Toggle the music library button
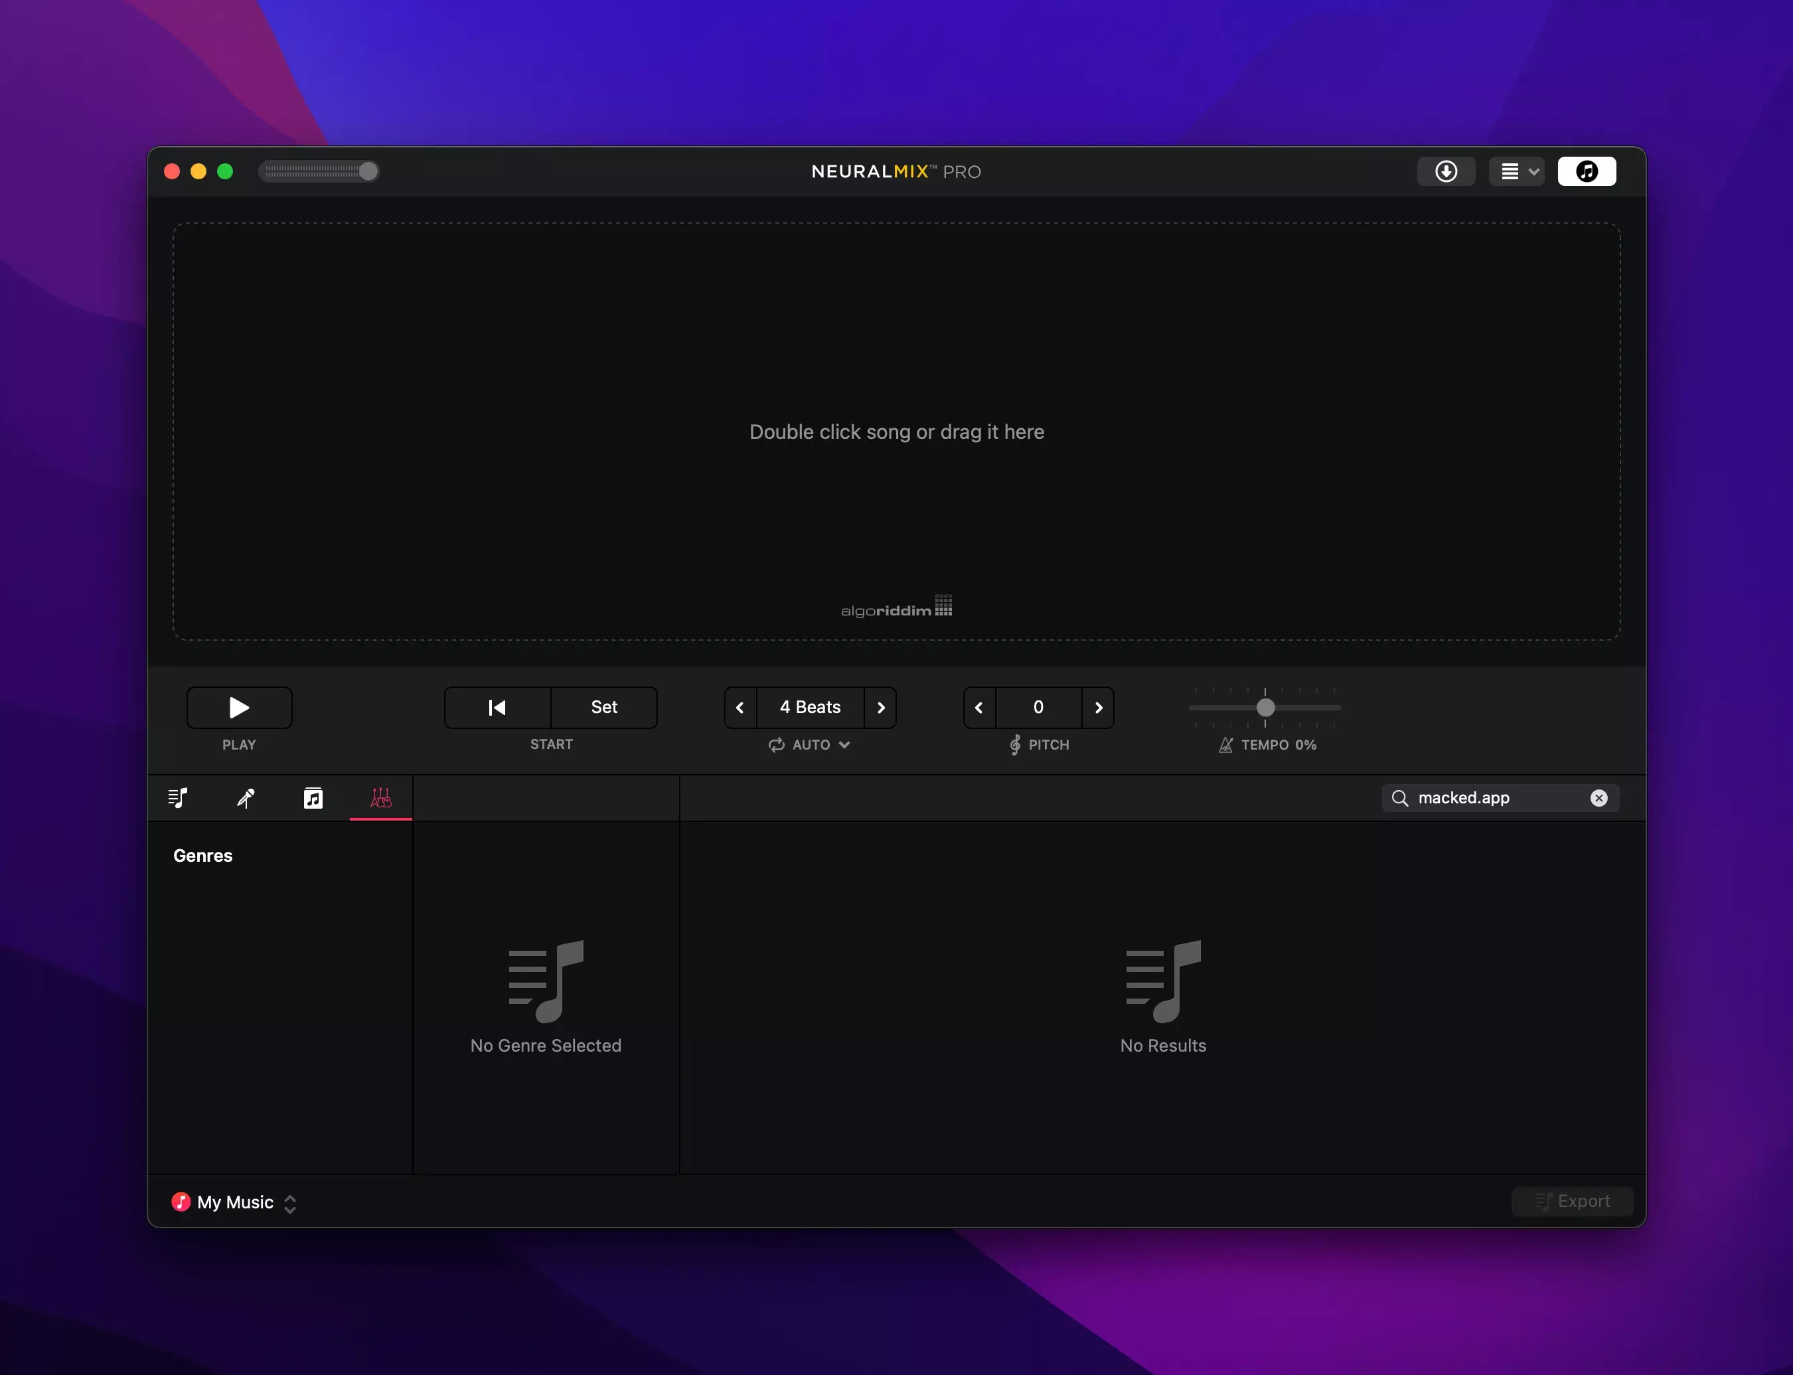Viewport: 1793px width, 1375px height. (1586, 171)
